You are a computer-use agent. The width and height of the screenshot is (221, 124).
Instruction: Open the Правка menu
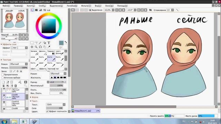coord(18,6)
